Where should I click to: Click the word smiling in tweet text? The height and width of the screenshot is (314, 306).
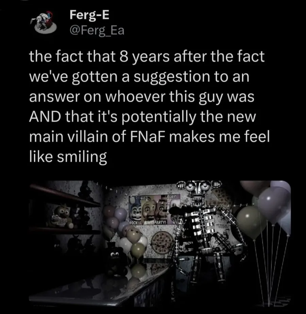click(82, 158)
